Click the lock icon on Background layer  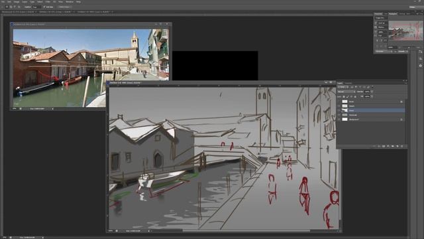[x=401, y=119]
